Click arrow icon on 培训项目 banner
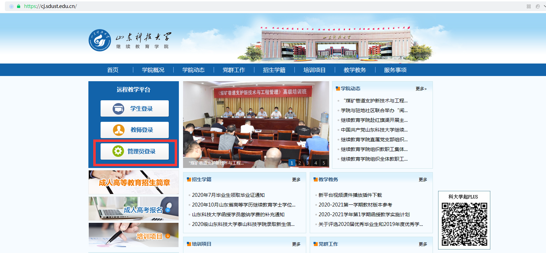 coord(168,236)
